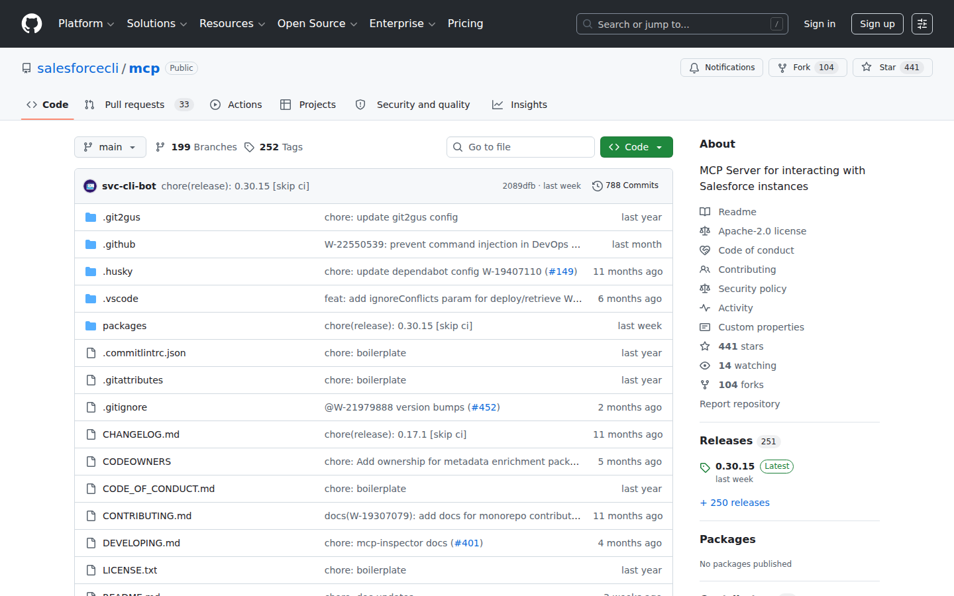This screenshot has height=596, width=954.
Task: Click the .github folder icon
Action: click(91, 244)
